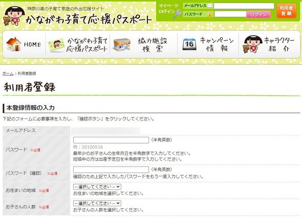Click the calendar 16 icon
This screenshot has height=219, width=302.
[x=189, y=44]
